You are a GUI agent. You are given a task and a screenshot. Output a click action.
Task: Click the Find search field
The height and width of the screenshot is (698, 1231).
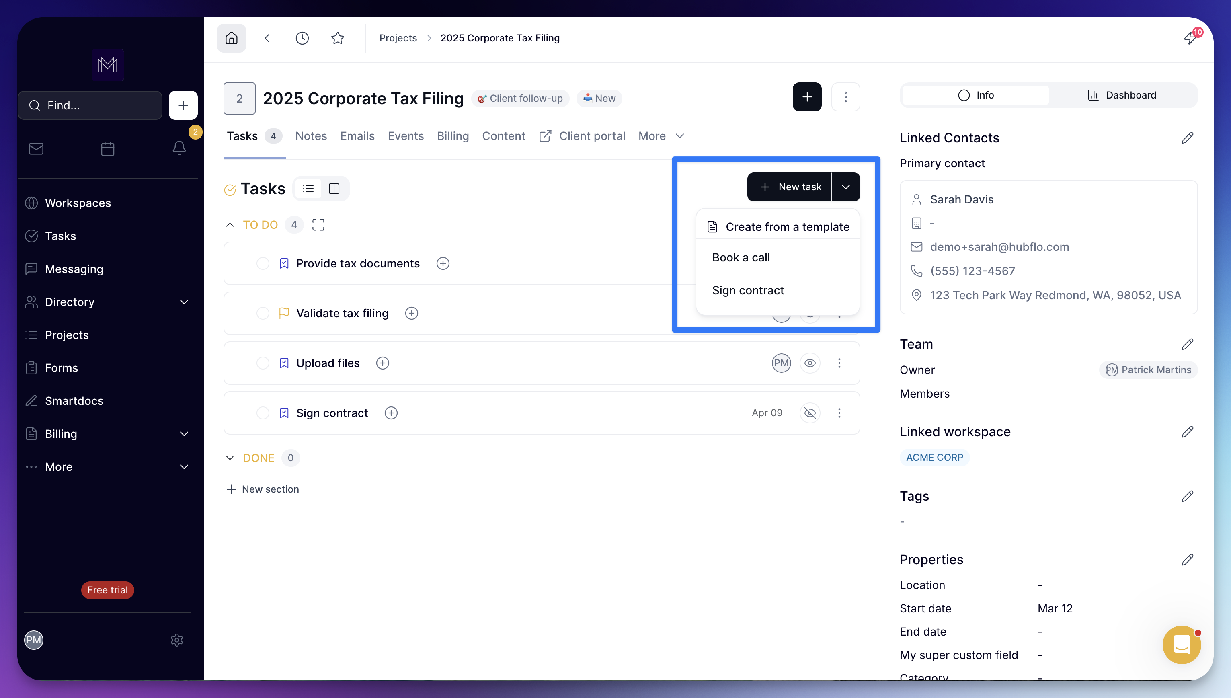point(90,105)
